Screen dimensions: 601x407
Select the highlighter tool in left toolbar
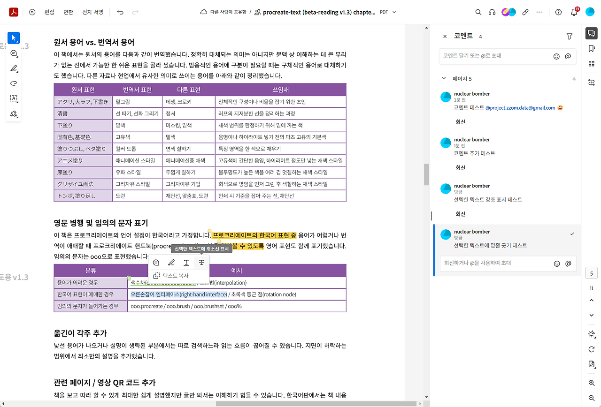pos(14,68)
